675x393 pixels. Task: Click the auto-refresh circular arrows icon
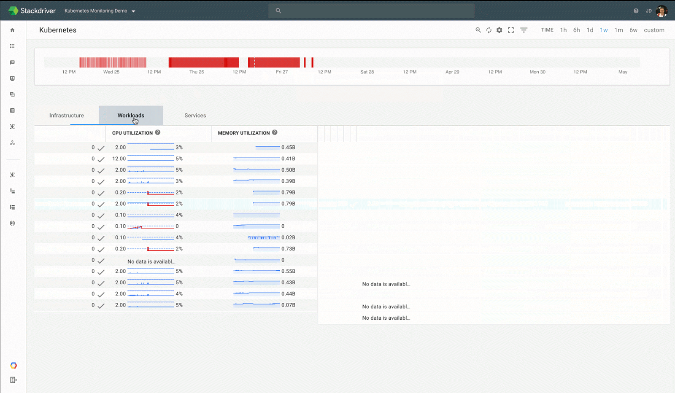[489, 30]
